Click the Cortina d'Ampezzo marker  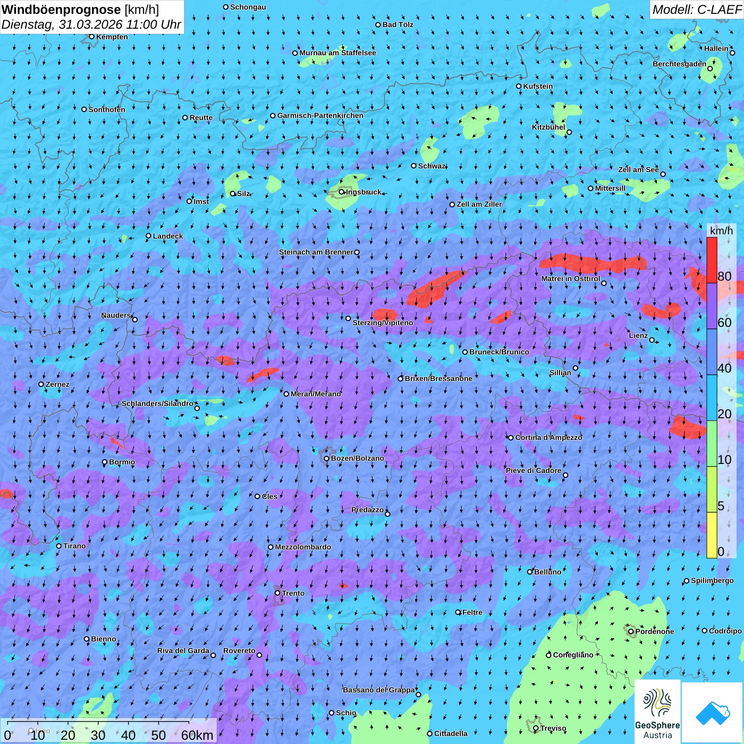pyautogui.click(x=511, y=437)
